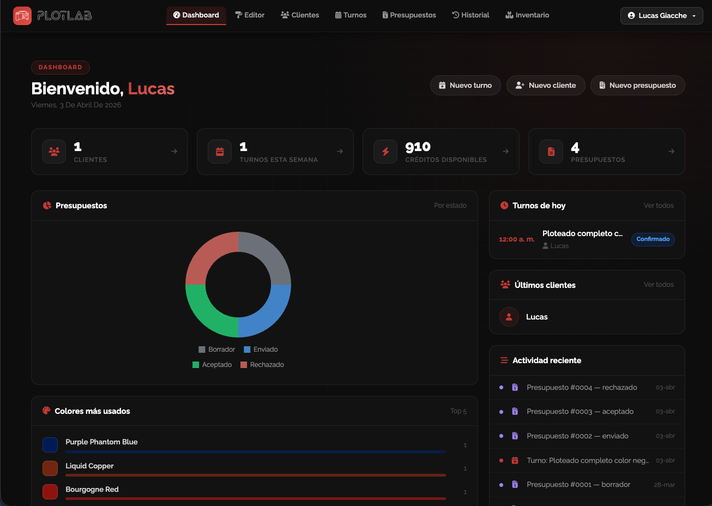Open the Lucas Giacche account dropdown
The height and width of the screenshot is (506, 712).
tap(661, 15)
